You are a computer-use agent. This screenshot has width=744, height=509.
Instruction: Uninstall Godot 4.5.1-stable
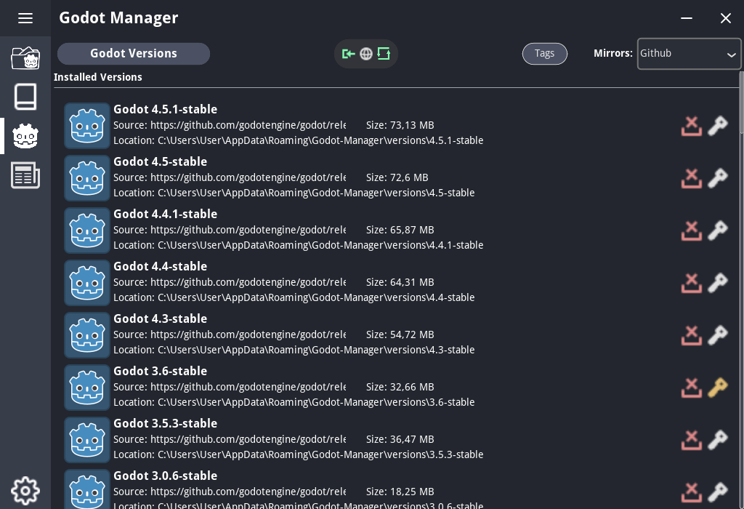692,126
